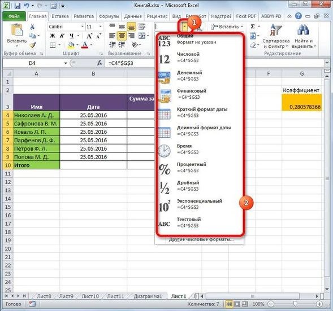
Task: Open the Лист8 sheet tab
Action: click(x=44, y=296)
